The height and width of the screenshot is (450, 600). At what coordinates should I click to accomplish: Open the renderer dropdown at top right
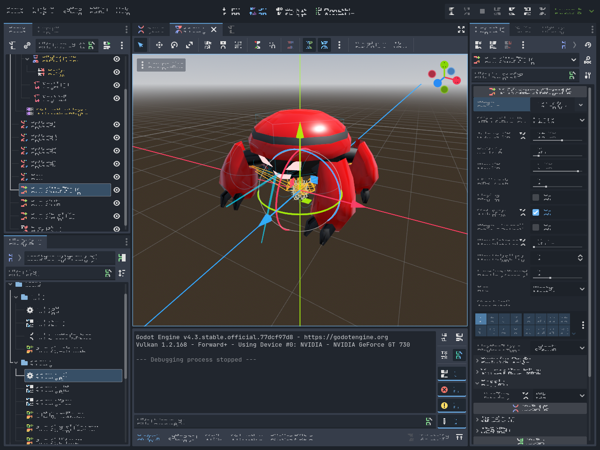pos(574,11)
